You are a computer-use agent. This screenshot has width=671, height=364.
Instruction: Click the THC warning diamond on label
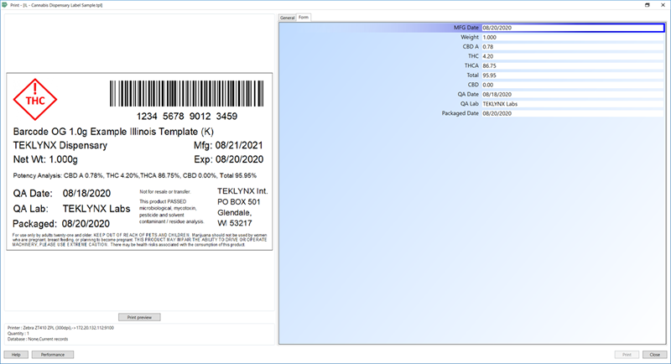(x=35, y=99)
